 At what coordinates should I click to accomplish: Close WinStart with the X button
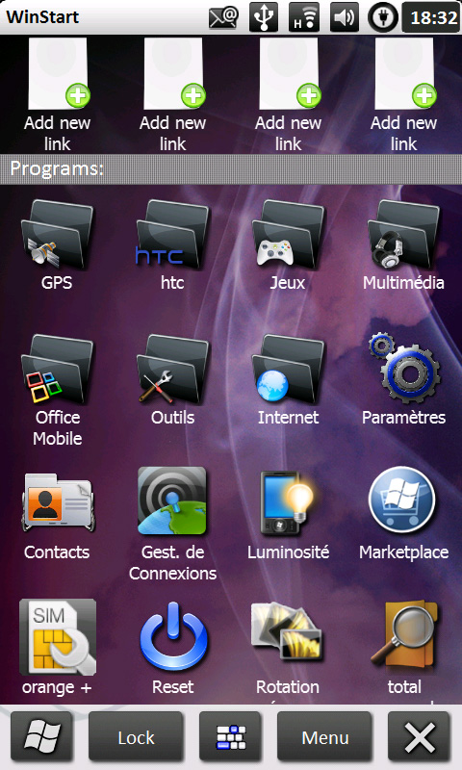coord(420,737)
